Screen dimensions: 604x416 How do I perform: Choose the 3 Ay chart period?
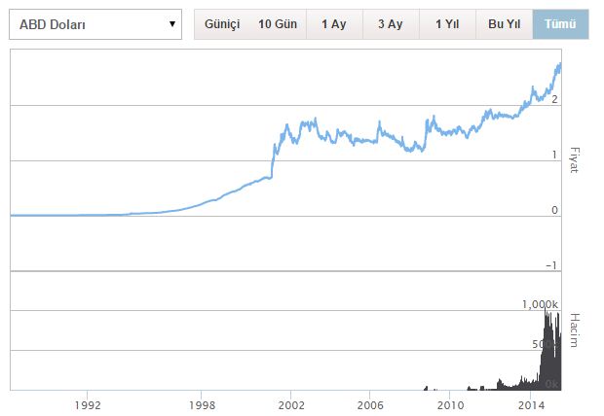[x=390, y=23]
